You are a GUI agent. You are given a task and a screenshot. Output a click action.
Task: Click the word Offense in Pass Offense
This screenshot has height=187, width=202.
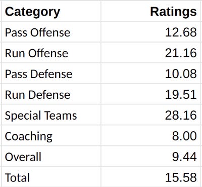coord(50,32)
